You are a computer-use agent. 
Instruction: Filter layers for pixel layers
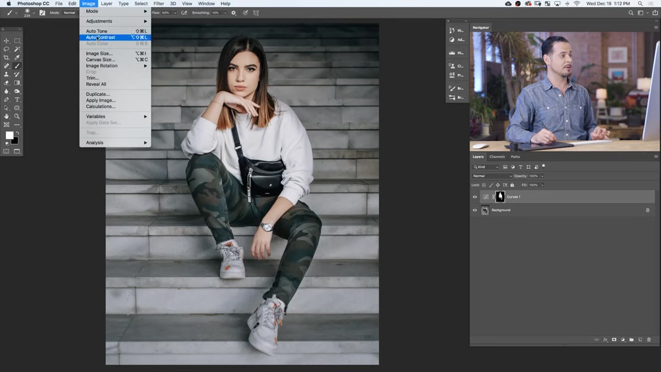pos(505,167)
